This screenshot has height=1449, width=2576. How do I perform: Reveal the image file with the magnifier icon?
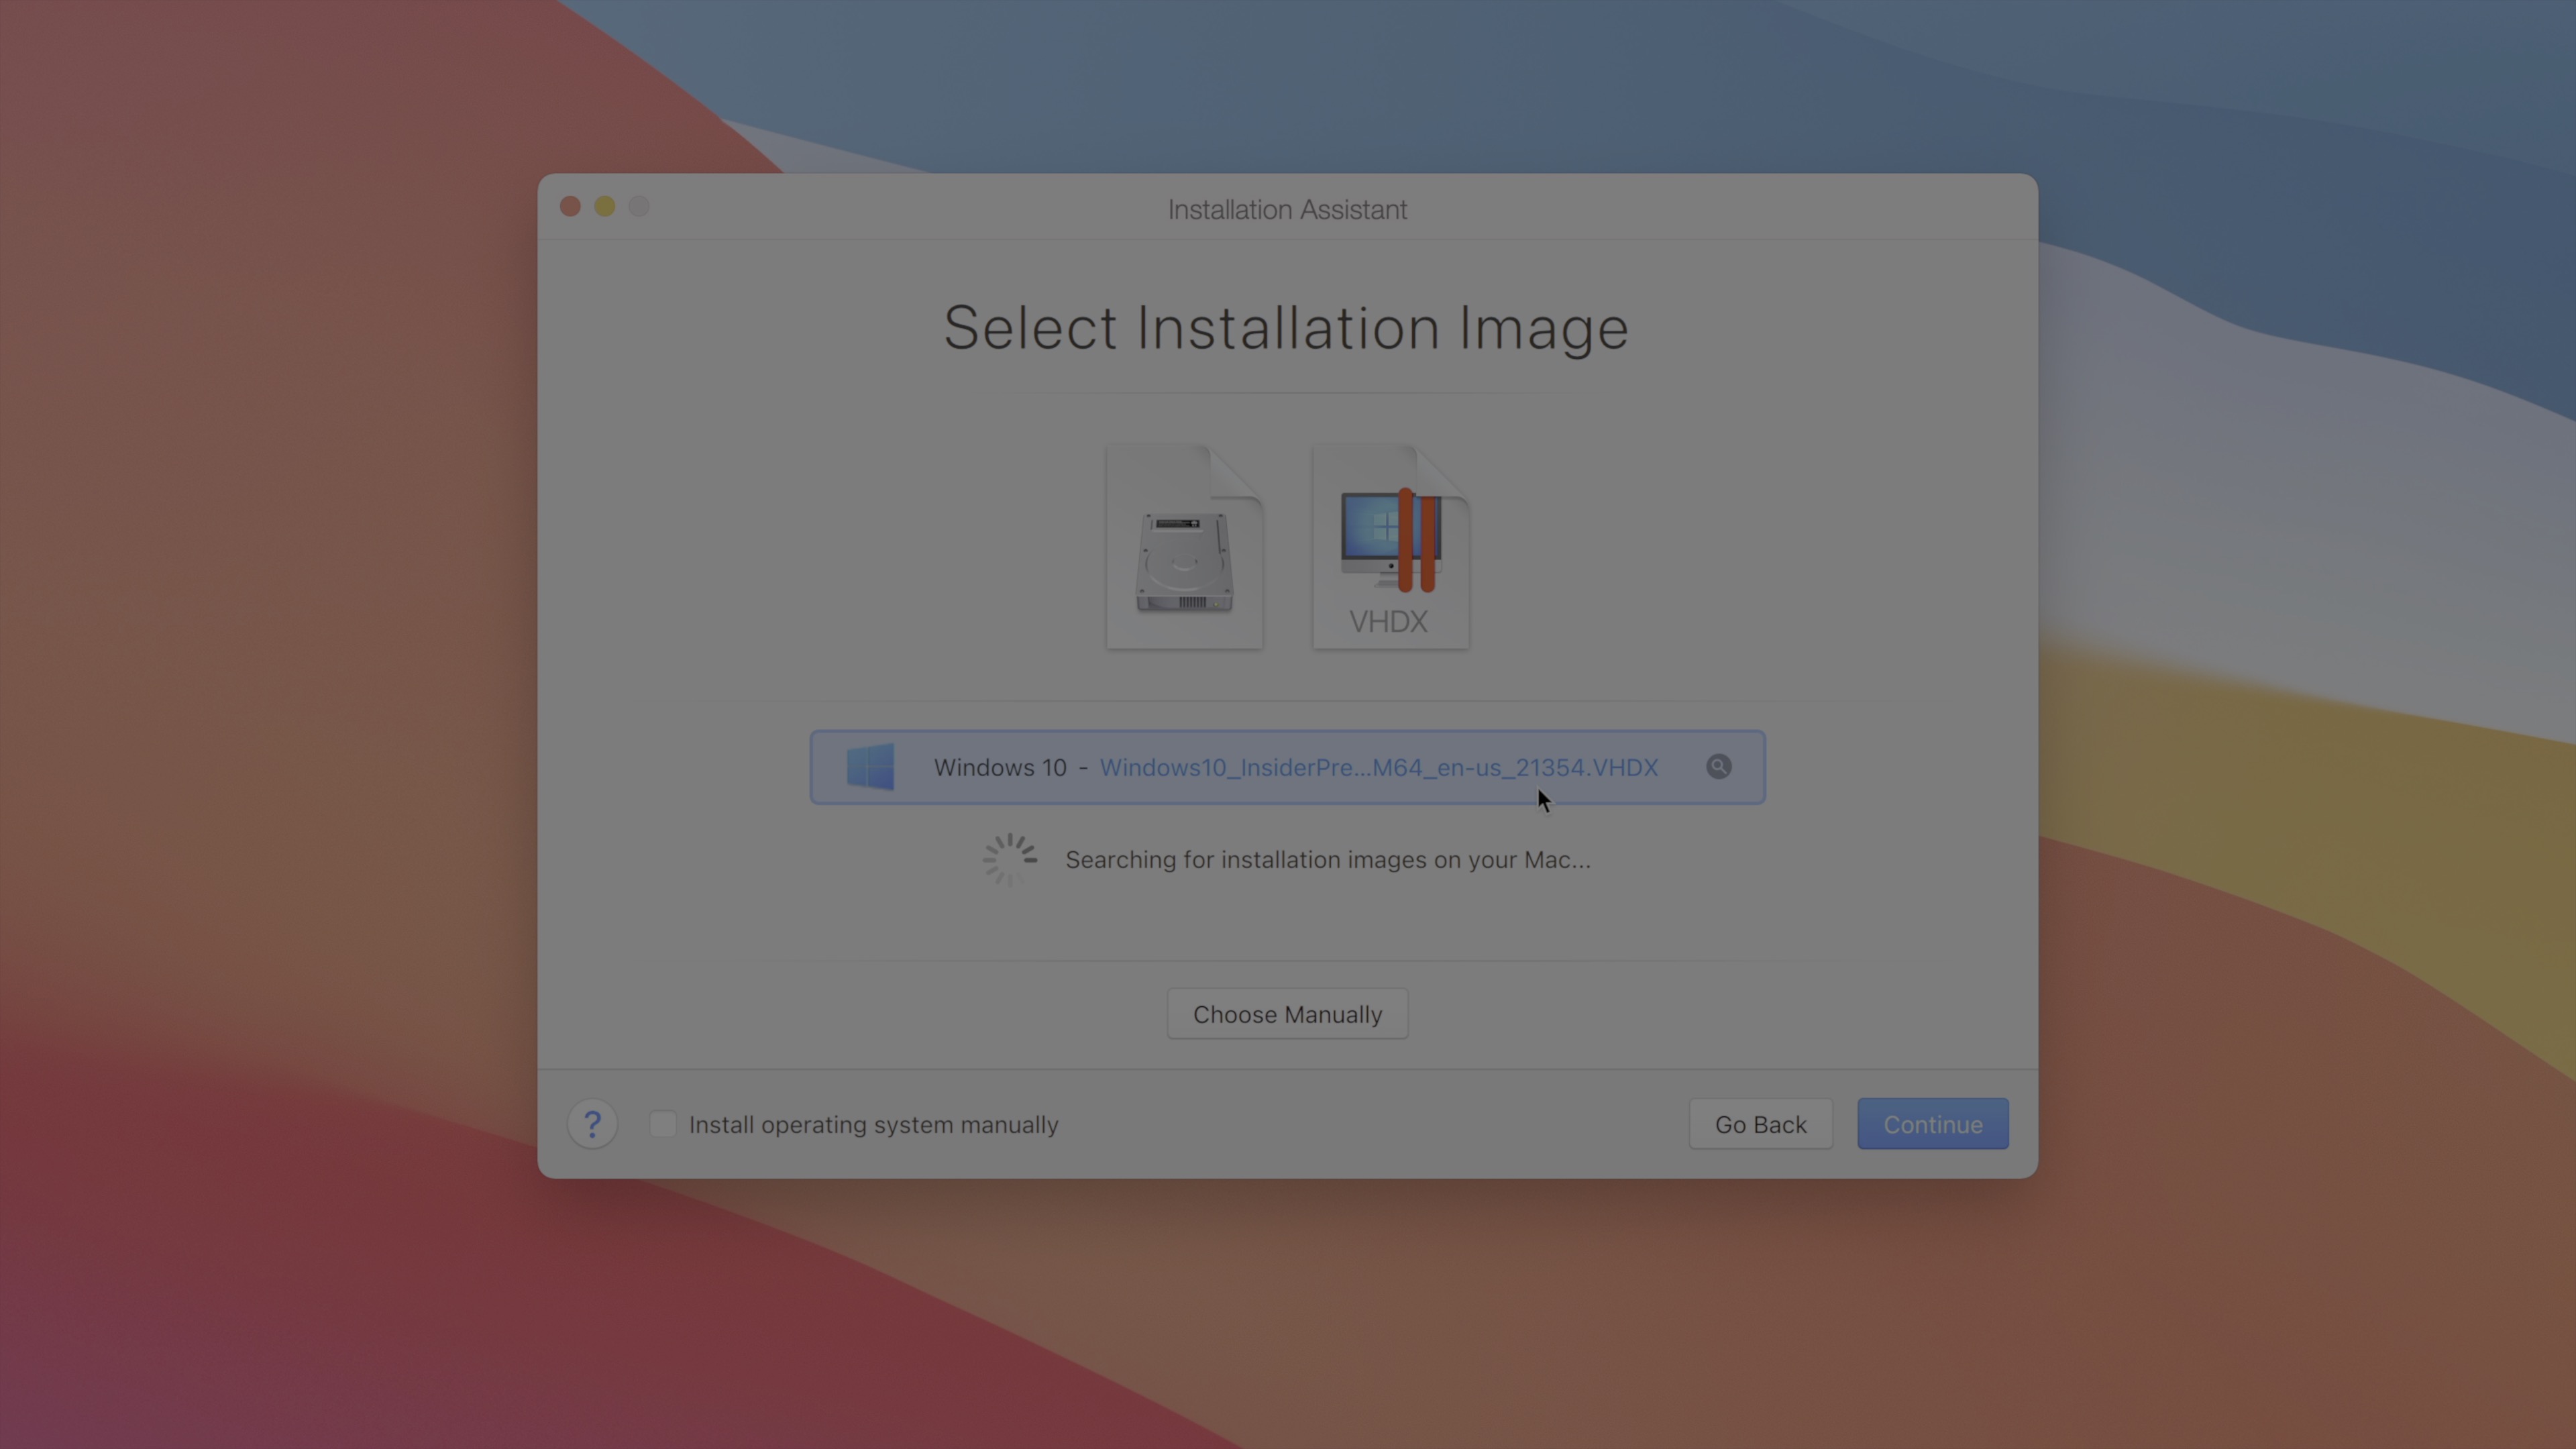(x=1718, y=767)
